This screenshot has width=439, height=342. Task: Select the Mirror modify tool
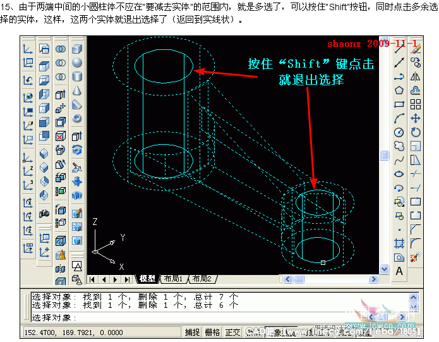(x=416, y=76)
